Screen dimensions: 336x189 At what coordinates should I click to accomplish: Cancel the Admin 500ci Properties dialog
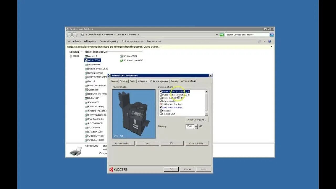pos(187,169)
